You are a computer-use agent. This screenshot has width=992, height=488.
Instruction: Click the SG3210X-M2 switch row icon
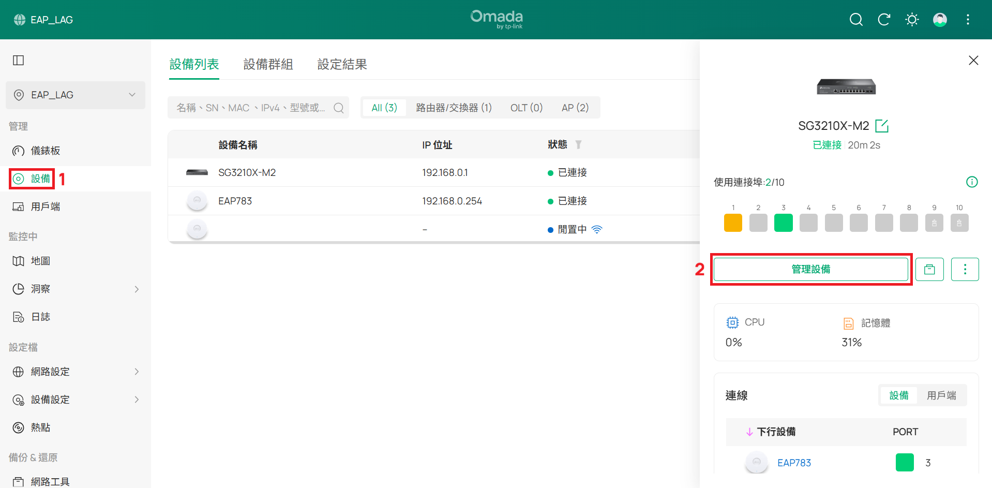pyautogui.click(x=197, y=172)
